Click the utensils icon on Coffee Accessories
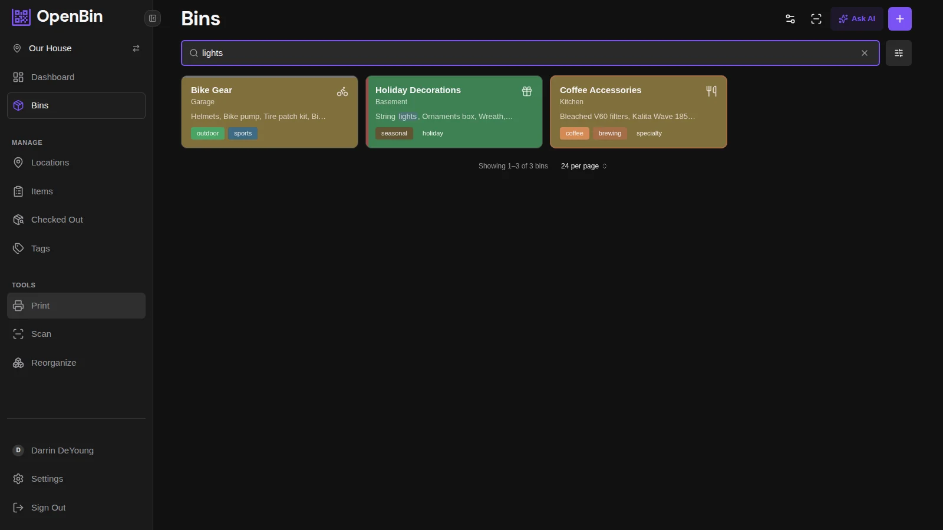The height and width of the screenshot is (530, 943). click(x=711, y=91)
